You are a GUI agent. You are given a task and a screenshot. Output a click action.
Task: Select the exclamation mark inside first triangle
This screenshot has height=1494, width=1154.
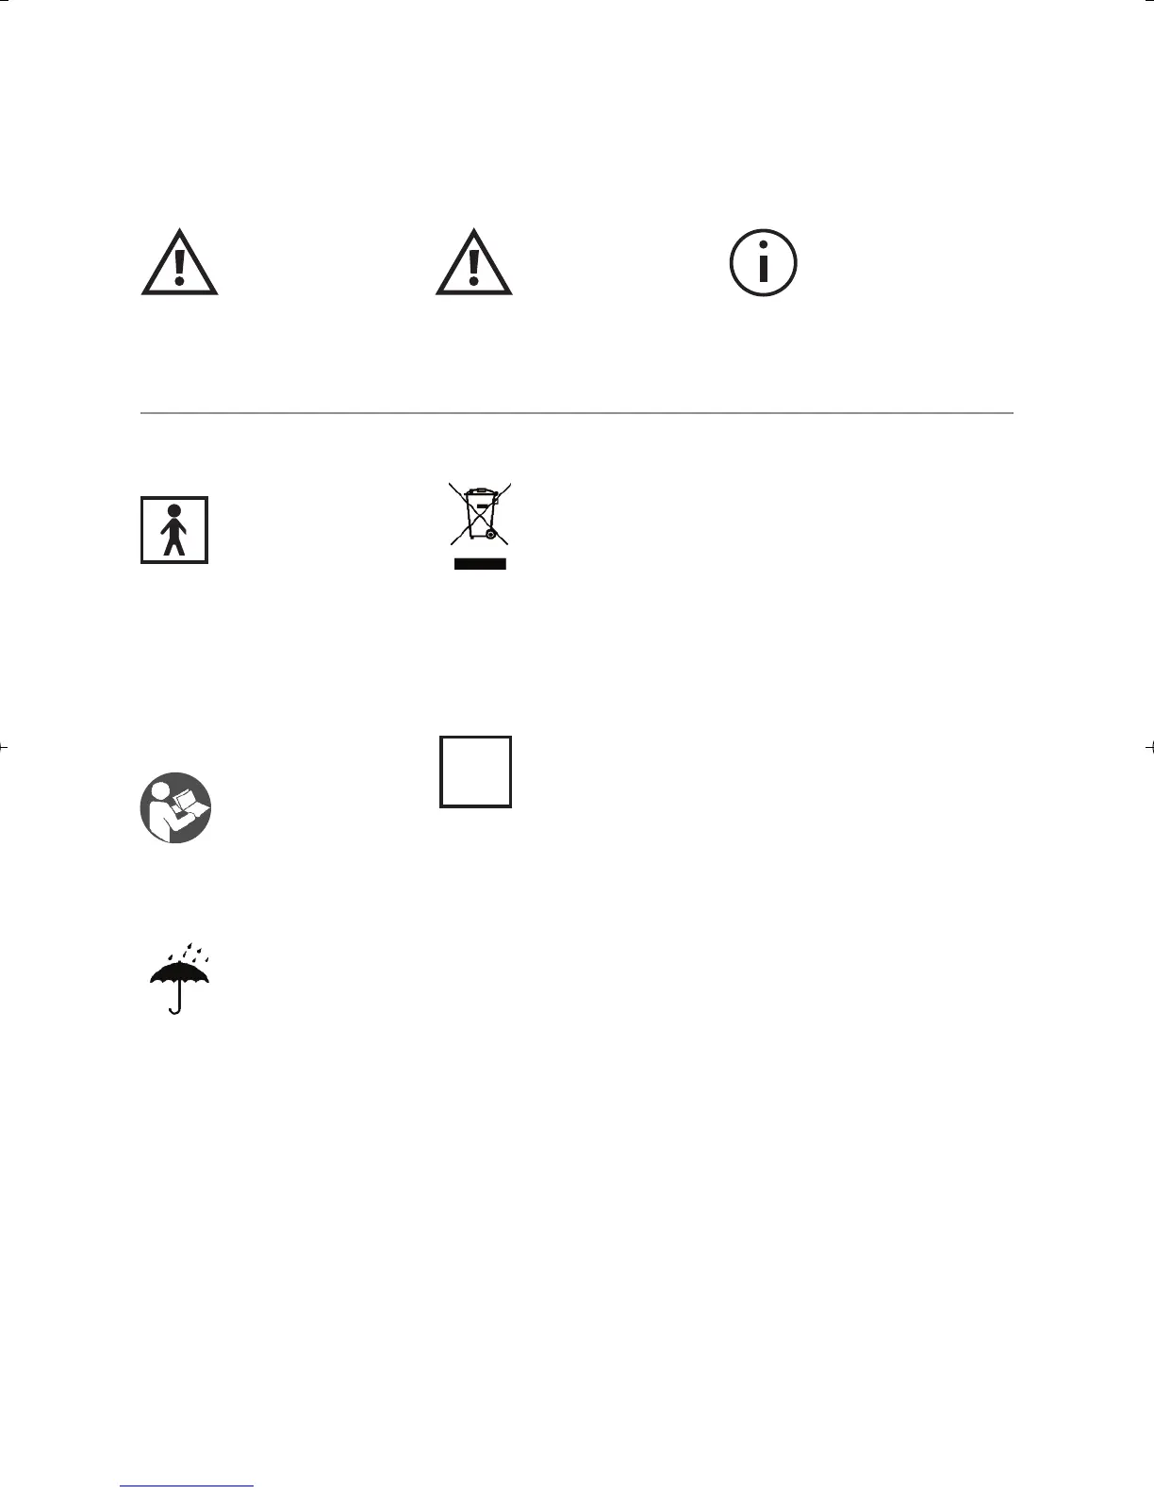pyautogui.click(x=180, y=267)
